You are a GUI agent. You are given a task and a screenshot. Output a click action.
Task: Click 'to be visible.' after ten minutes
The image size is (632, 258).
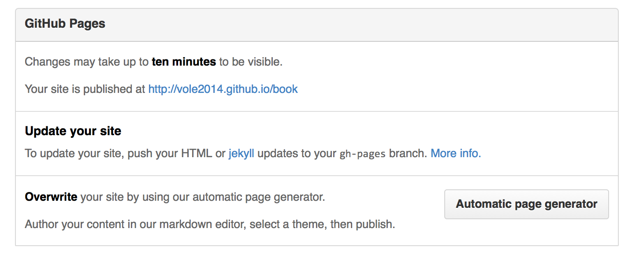(250, 62)
